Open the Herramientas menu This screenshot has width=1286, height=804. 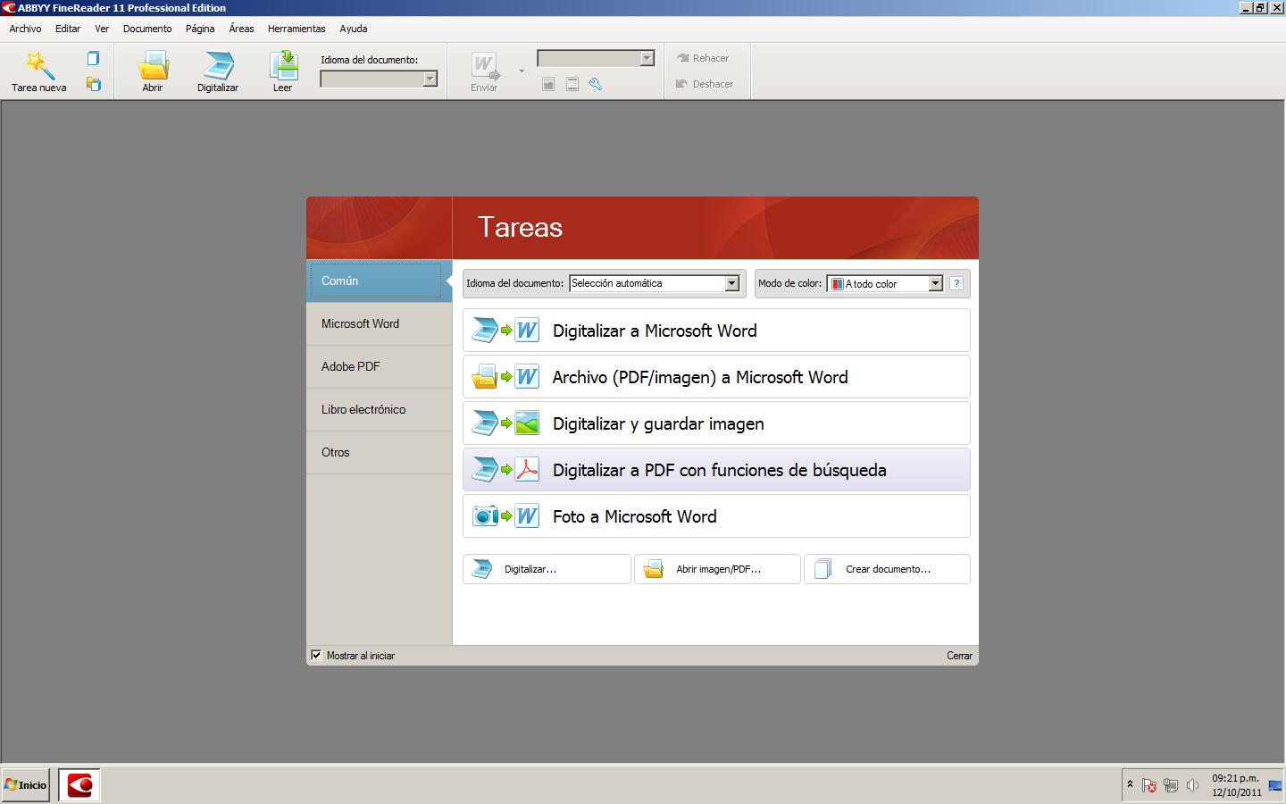(296, 29)
